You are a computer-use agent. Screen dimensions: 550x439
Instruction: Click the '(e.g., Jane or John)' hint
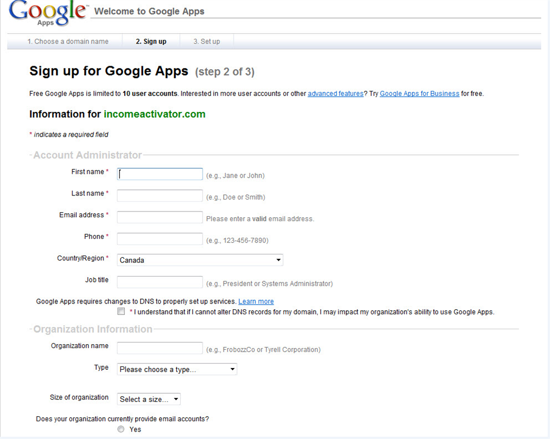(x=235, y=175)
